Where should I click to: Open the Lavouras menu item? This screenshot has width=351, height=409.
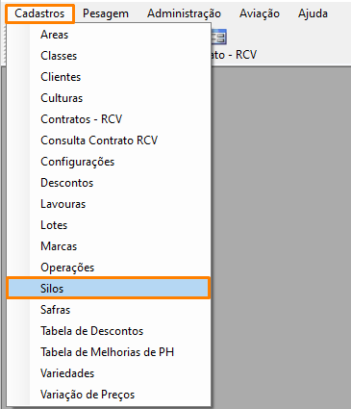(109, 204)
